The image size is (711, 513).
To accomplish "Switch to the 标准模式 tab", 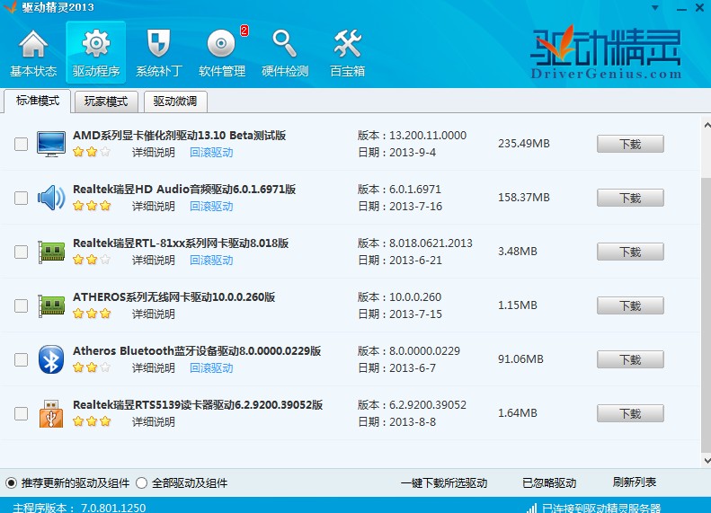I will [x=37, y=101].
